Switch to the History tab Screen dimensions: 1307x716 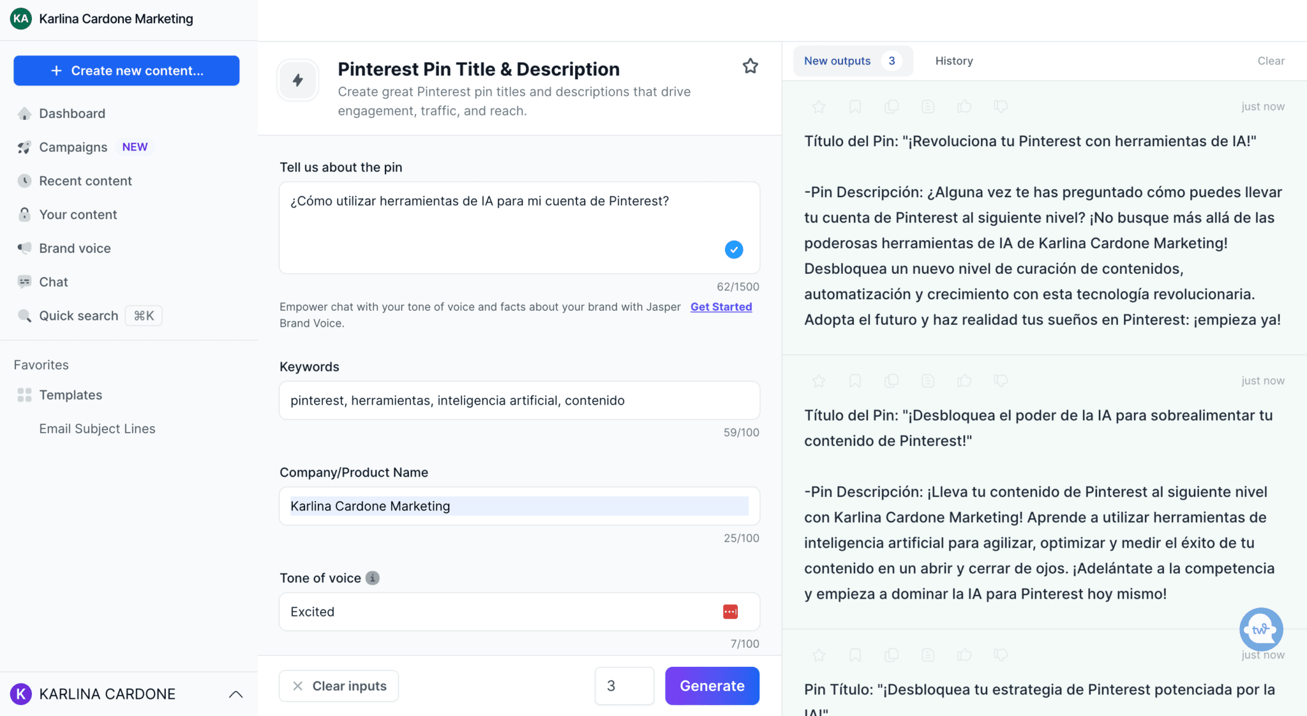[x=953, y=61]
